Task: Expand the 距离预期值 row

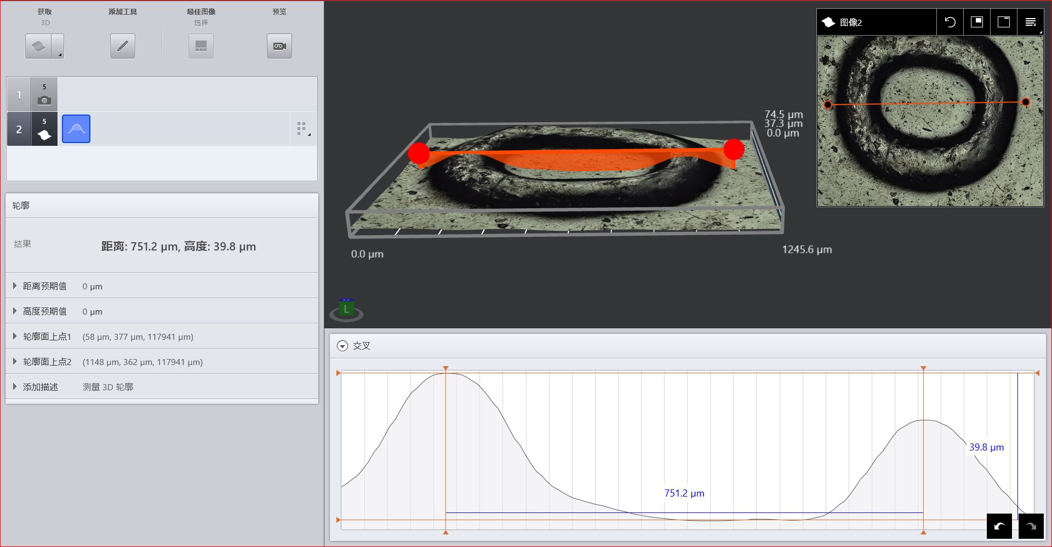Action: [15, 286]
